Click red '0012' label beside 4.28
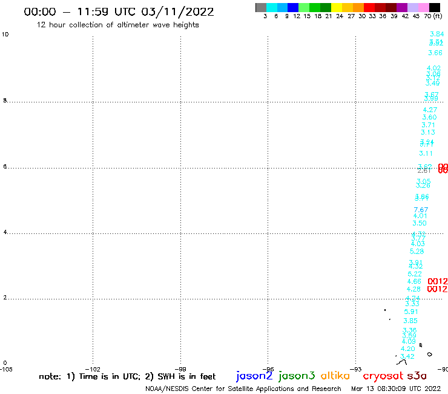The height and width of the screenshot is (394, 448). [437, 289]
